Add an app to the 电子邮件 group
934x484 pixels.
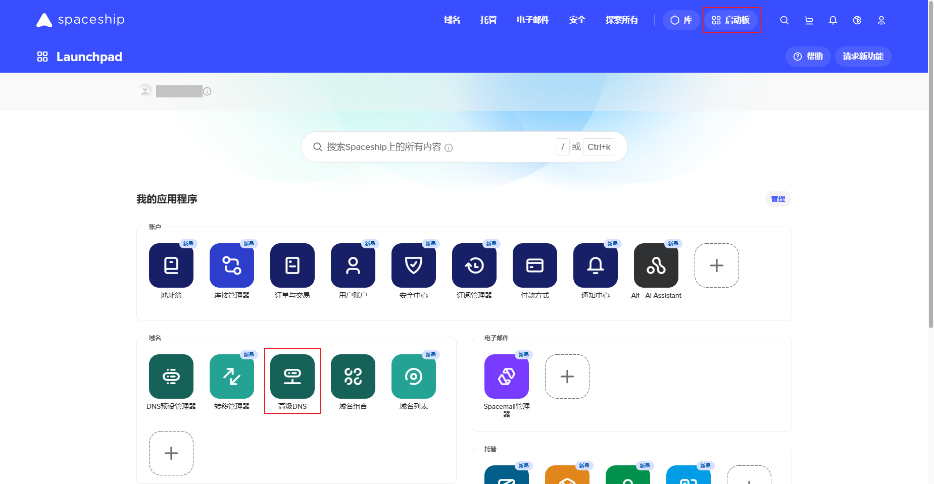tap(567, 377)
